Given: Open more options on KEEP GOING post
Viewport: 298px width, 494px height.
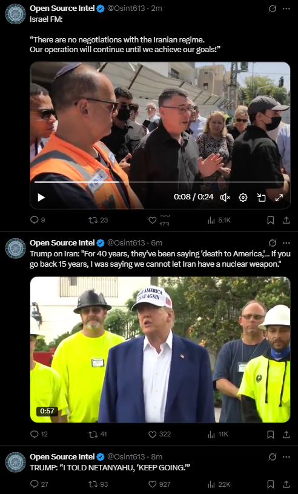Looking at the screenshot, I should 286,457.
